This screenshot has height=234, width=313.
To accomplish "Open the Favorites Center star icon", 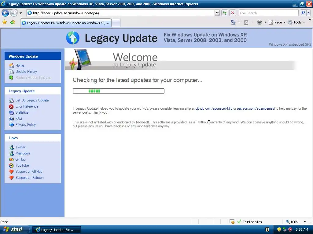I will (4, 22).
